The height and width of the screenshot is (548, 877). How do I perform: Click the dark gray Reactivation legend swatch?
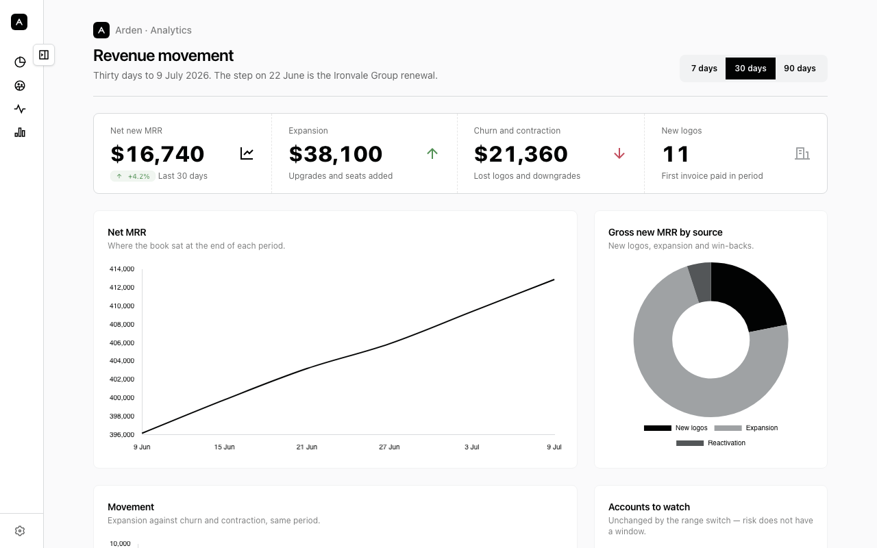690,443
